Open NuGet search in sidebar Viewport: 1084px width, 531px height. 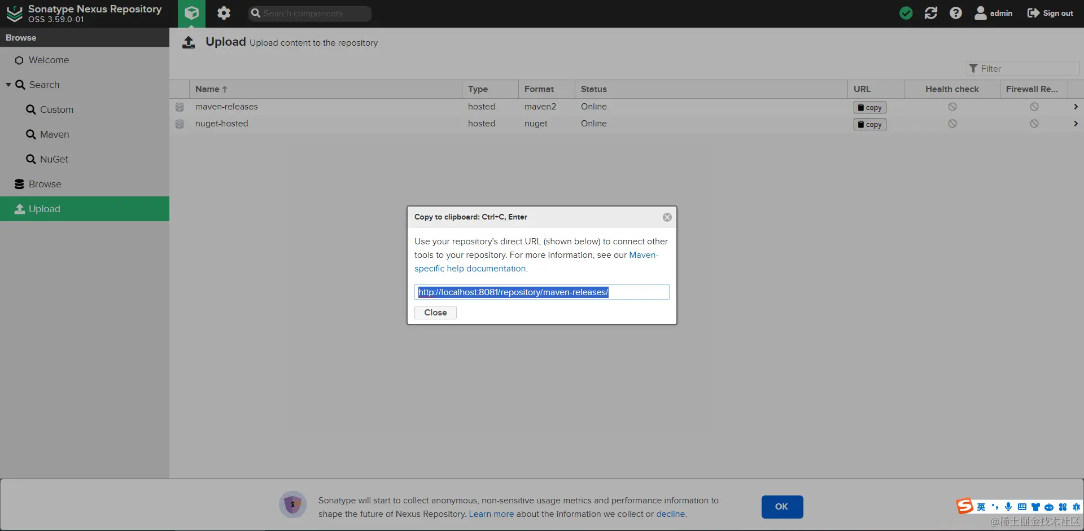(x=54, y=159)
